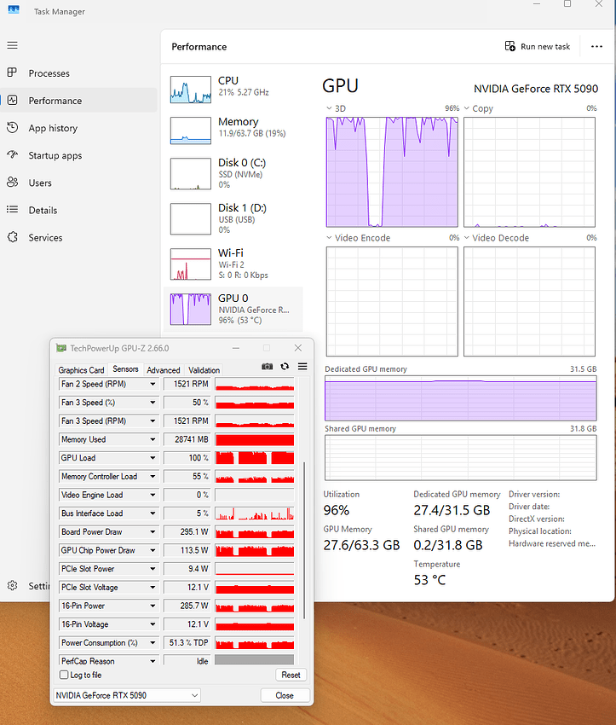Switch to the Graphics Card tab in GPU-Z
The height and width of the screenshot is (725, 616).
(81, 370)
